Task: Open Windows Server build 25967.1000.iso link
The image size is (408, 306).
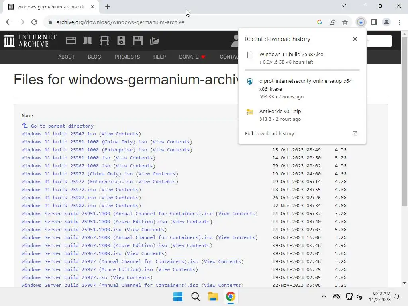Action: tap(71, 253)
